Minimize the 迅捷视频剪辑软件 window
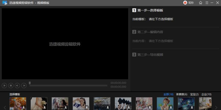Viewport: 221px width, 110px height. [212, 3]
